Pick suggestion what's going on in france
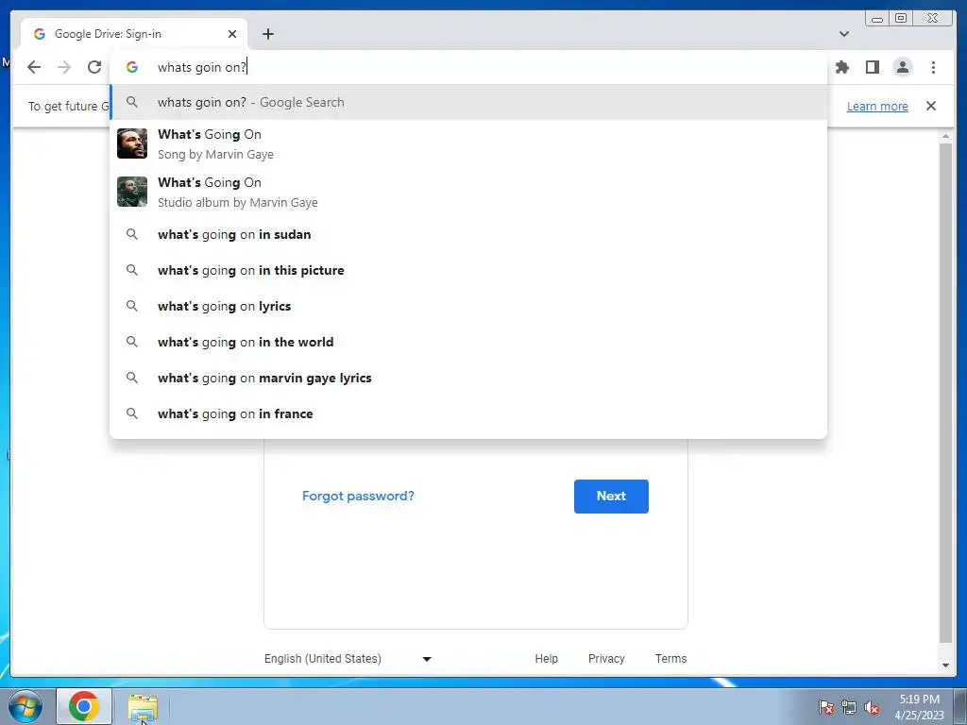 point(468,413)
